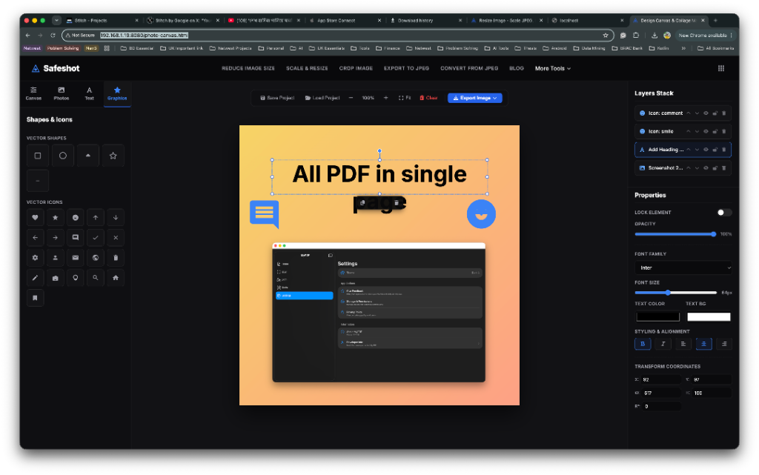Insert the magnifier search vector icon
Screen dimensions: 759x475
click(x=96, y=278)
